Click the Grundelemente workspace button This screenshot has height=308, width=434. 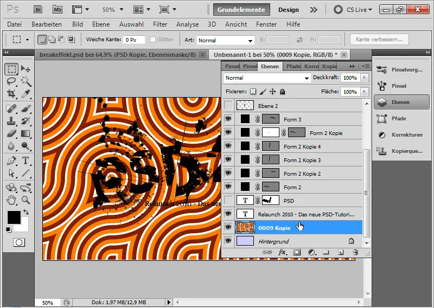click(x=241, y=10)
